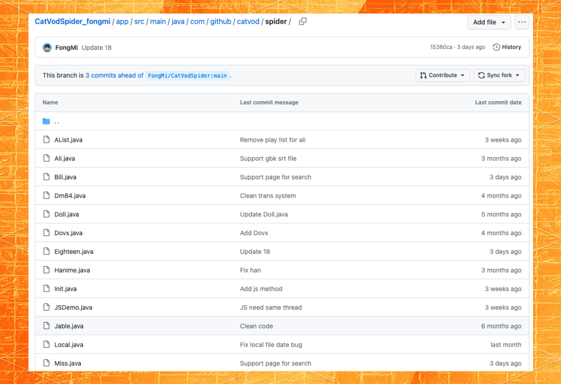
Task: Open Doll.java file
Action: [67, 214]
